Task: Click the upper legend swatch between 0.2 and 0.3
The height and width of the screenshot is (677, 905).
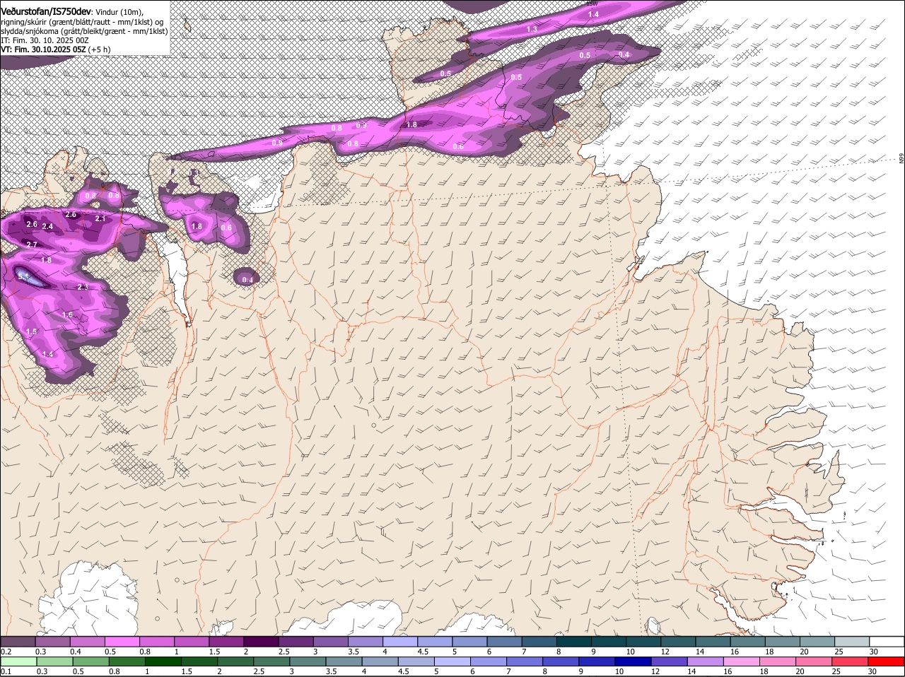Action: click(18, 641)
